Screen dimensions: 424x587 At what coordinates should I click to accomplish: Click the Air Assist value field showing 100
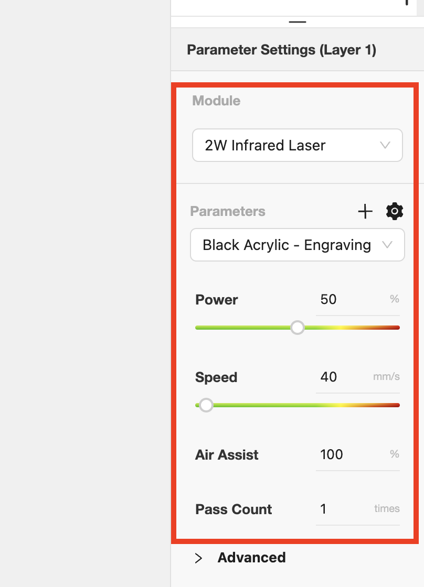(358, 455)
